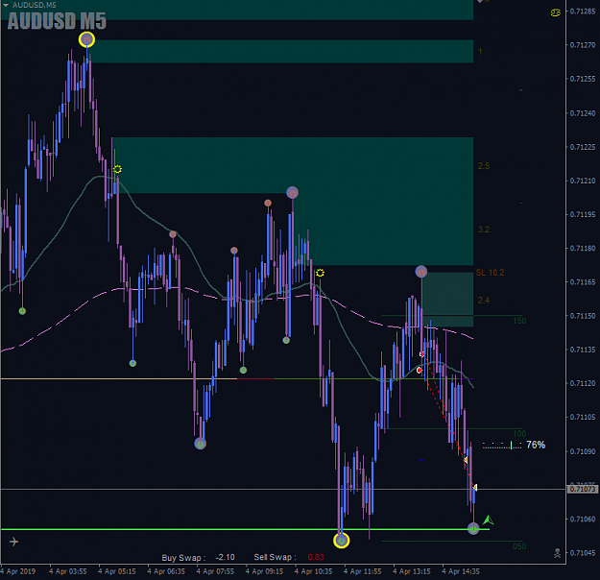
Task: Click the 76% strength meter reading
Action: [x=536, y=445]
